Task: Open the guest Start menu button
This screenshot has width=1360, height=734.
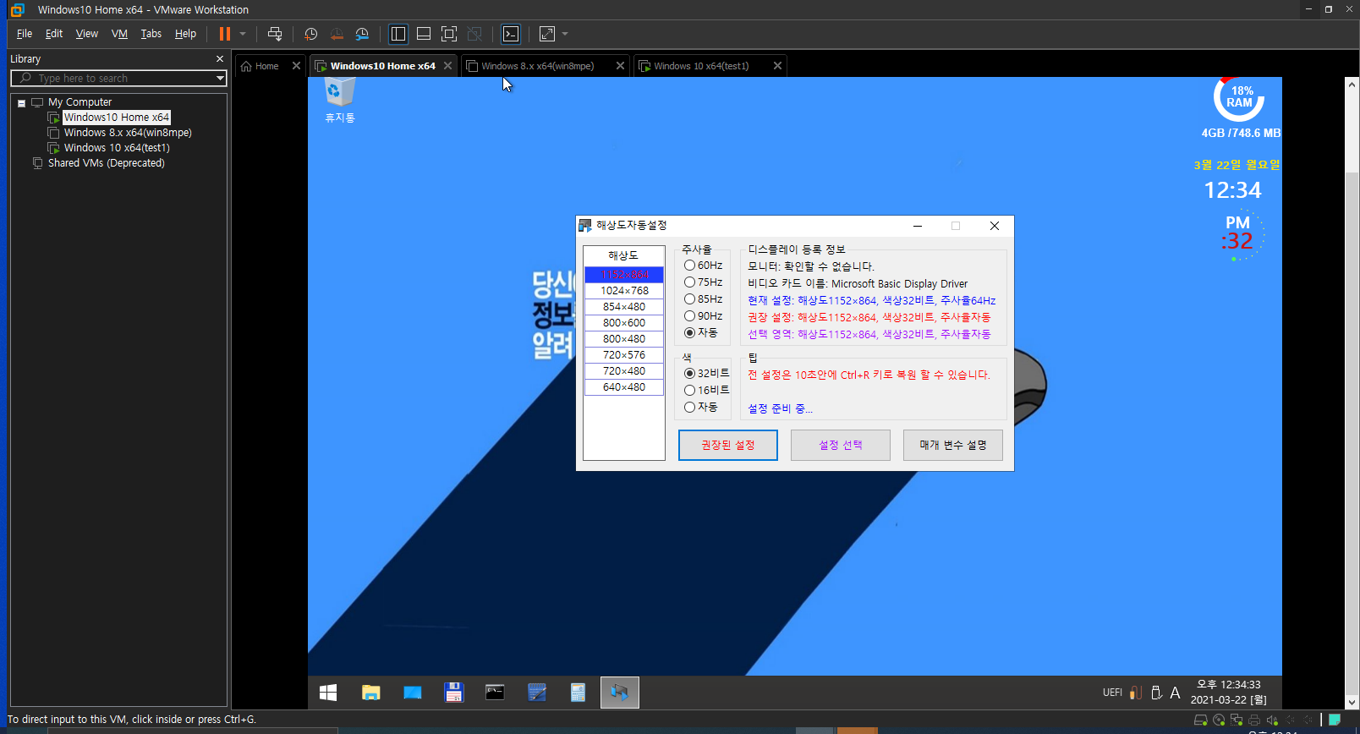Action: pos(328,693)
